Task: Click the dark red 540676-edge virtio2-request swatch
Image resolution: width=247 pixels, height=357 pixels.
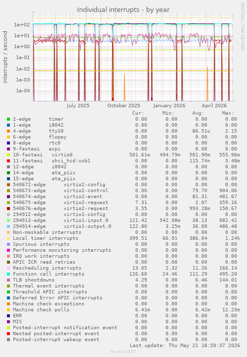Action: pos(8,209)
